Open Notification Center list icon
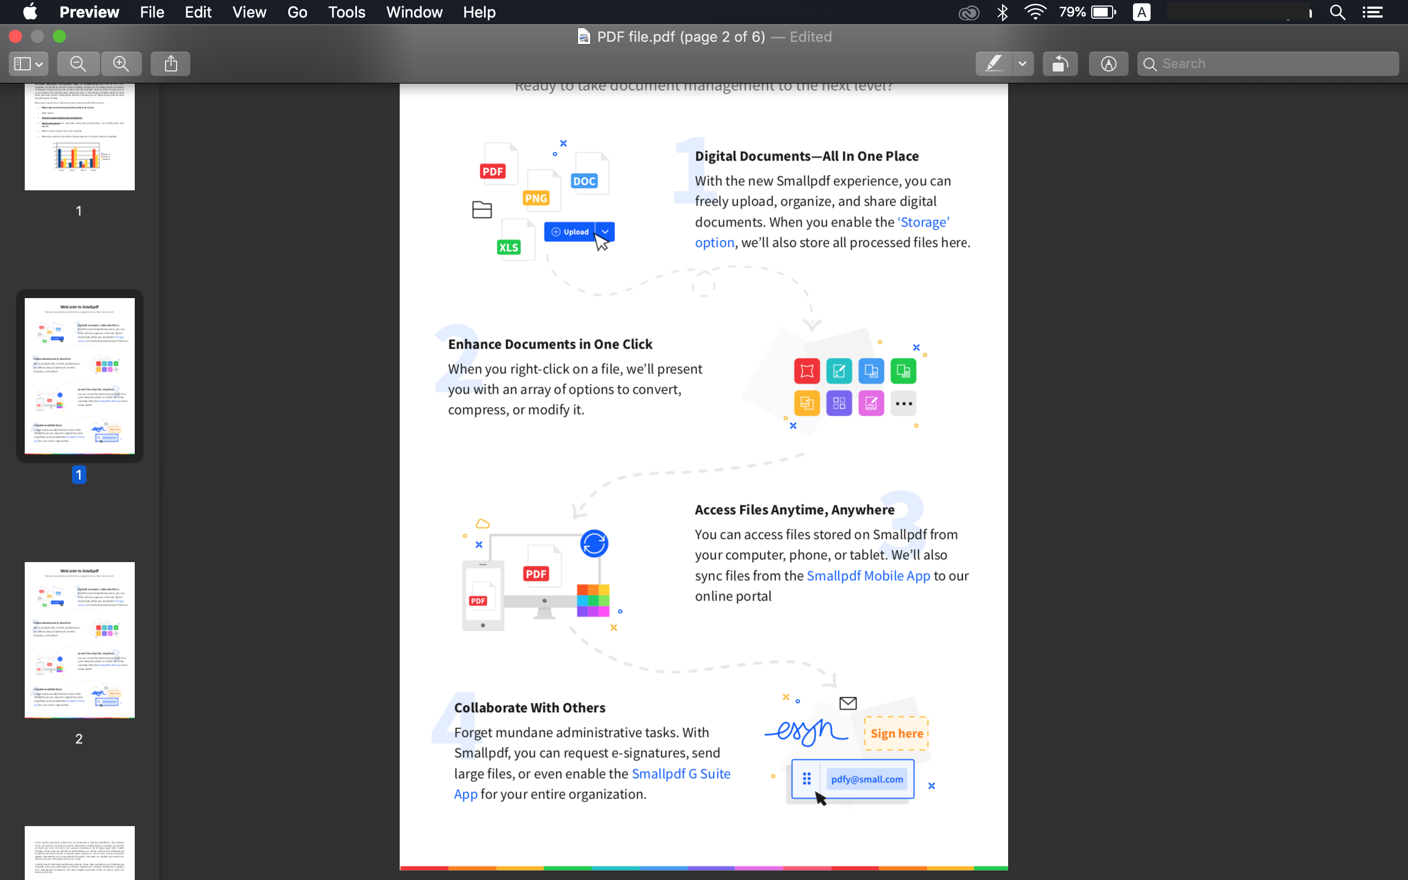The image size is (1408, 880). pos(1372,12)
